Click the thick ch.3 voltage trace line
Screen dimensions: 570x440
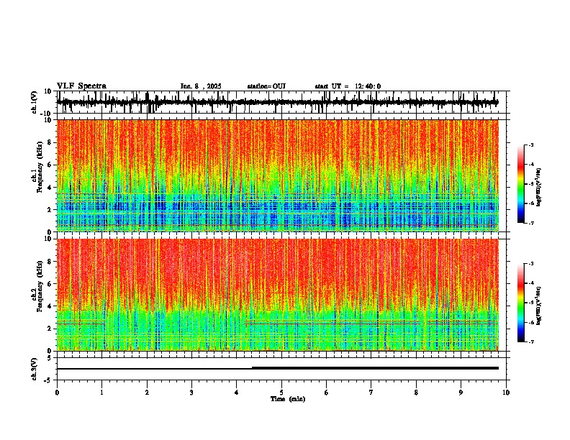(x=375, y=368)
